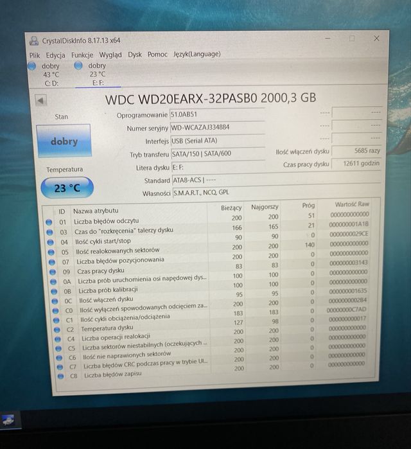Click status dot for attribute C4
The image size is (411, 449).
[x=58, y=339]
